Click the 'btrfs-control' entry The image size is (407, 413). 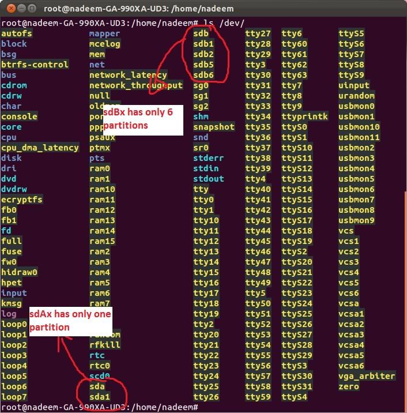[35, 65]
